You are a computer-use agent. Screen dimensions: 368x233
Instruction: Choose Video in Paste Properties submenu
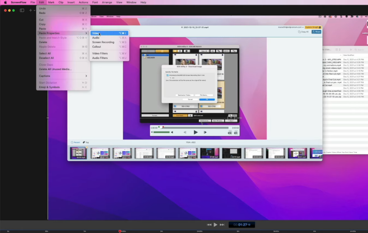(109, 33)
